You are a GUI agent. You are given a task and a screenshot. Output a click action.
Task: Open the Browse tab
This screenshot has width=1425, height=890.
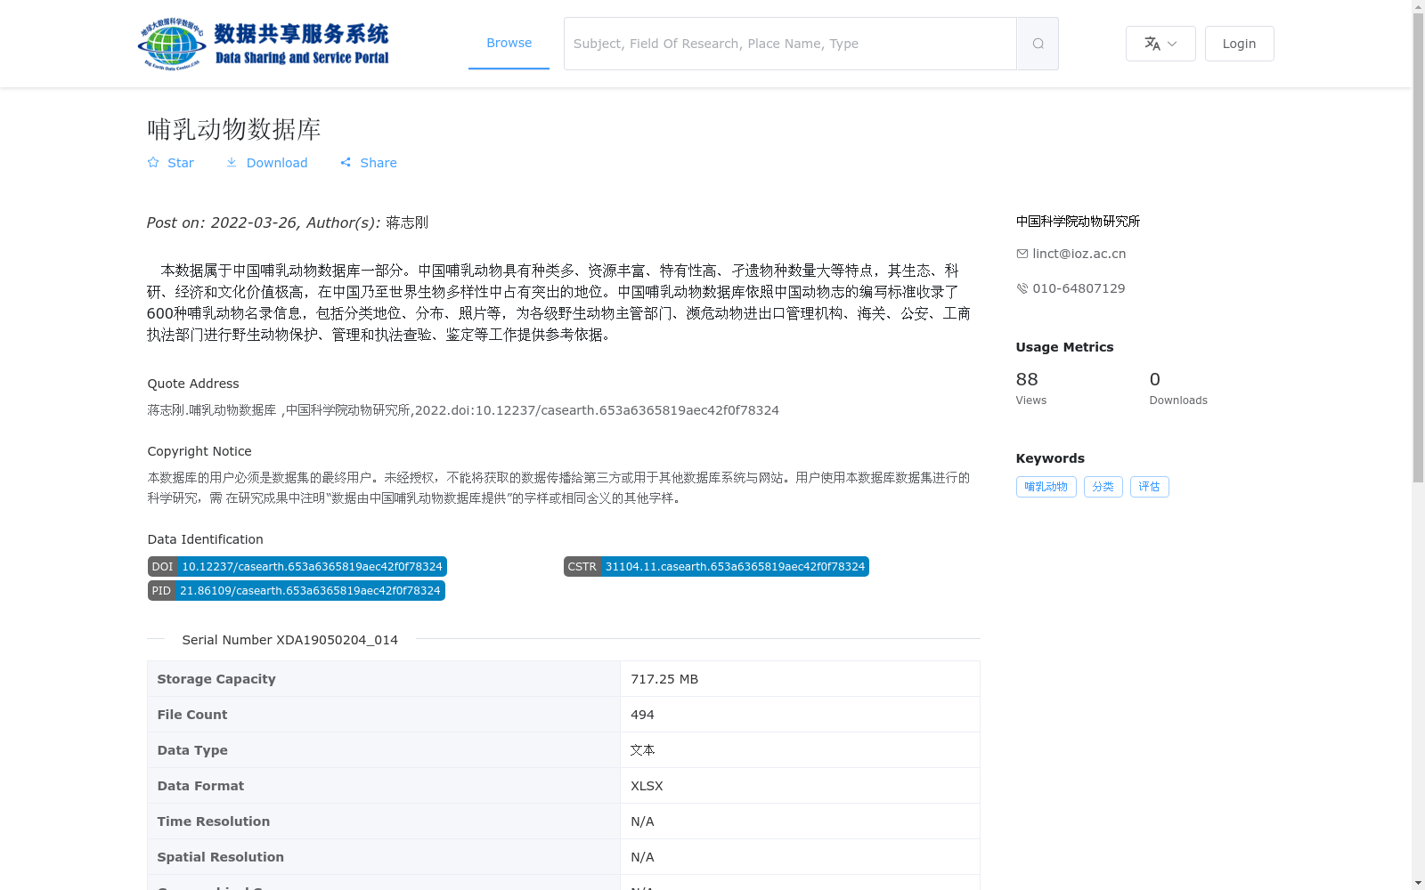tap(509, 43)
